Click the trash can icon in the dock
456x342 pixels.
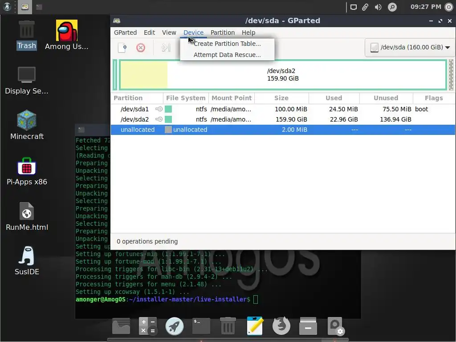pos(228,326)
